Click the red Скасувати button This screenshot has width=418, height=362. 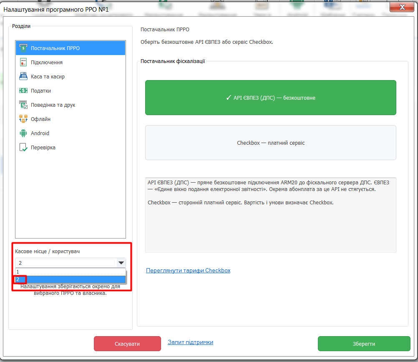[x=127, y=344]
